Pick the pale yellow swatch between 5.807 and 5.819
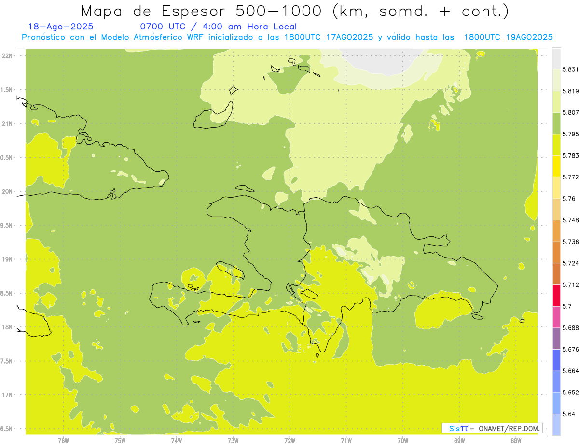The image size is (579, 447). point(556,102)
